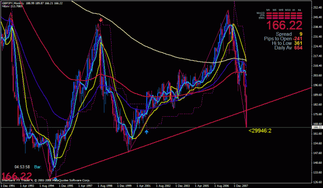Click the STR row label in the signal panel
323x188 pixels.
pos(262,15)
